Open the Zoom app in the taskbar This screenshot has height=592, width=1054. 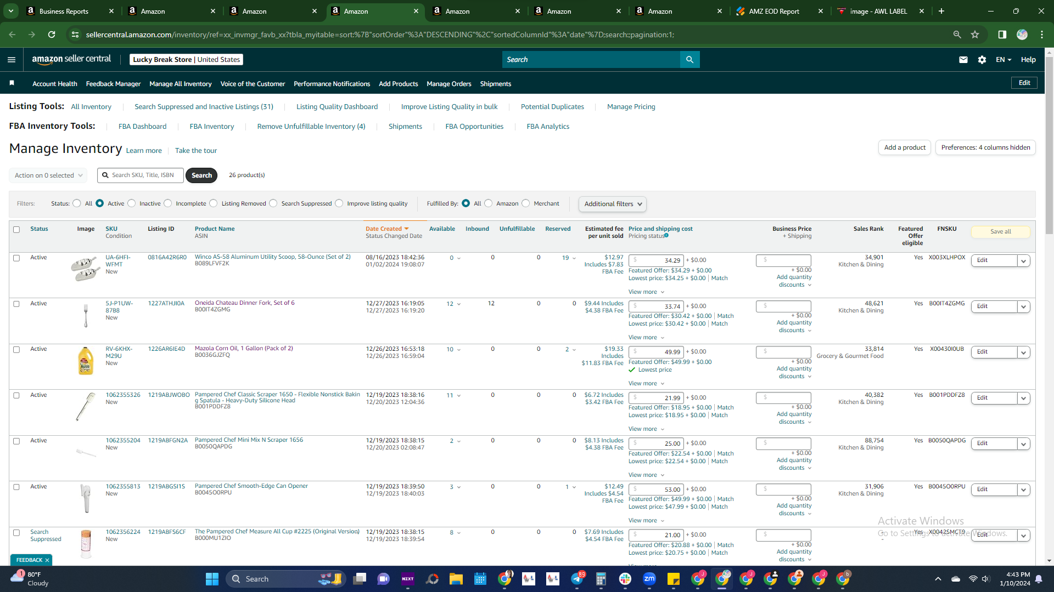click(649, 579)
